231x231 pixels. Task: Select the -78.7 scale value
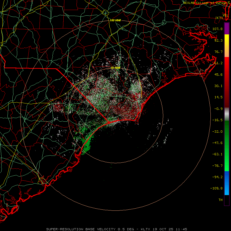tap(217, 166)
